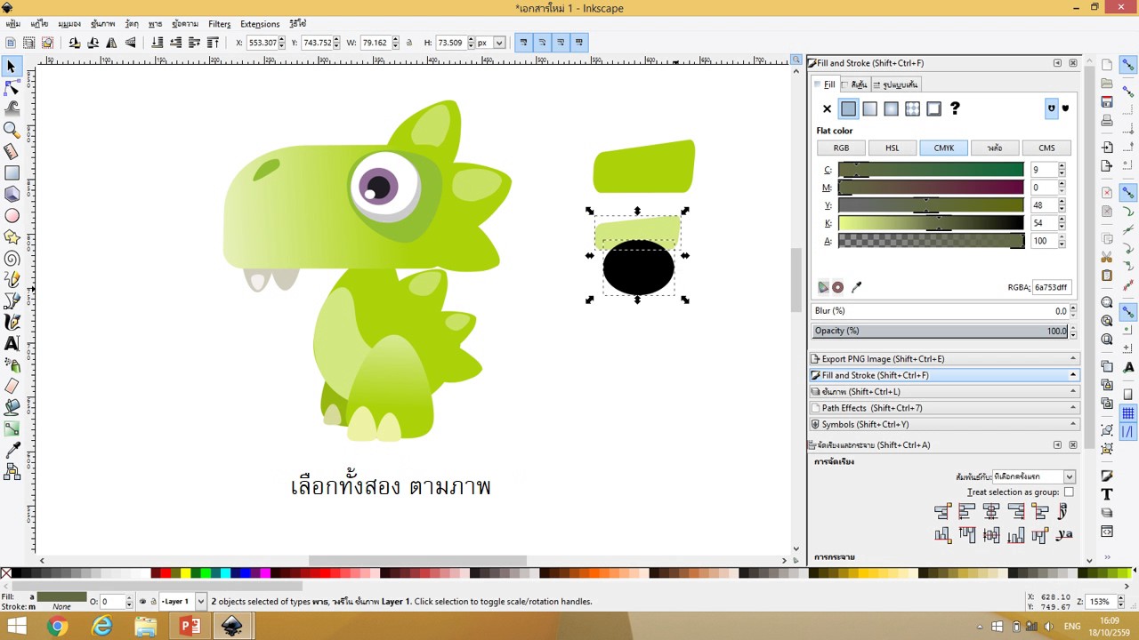Switch color mode to Wheel
This screenshot has width=1139, height=640.
pos(995,148)
